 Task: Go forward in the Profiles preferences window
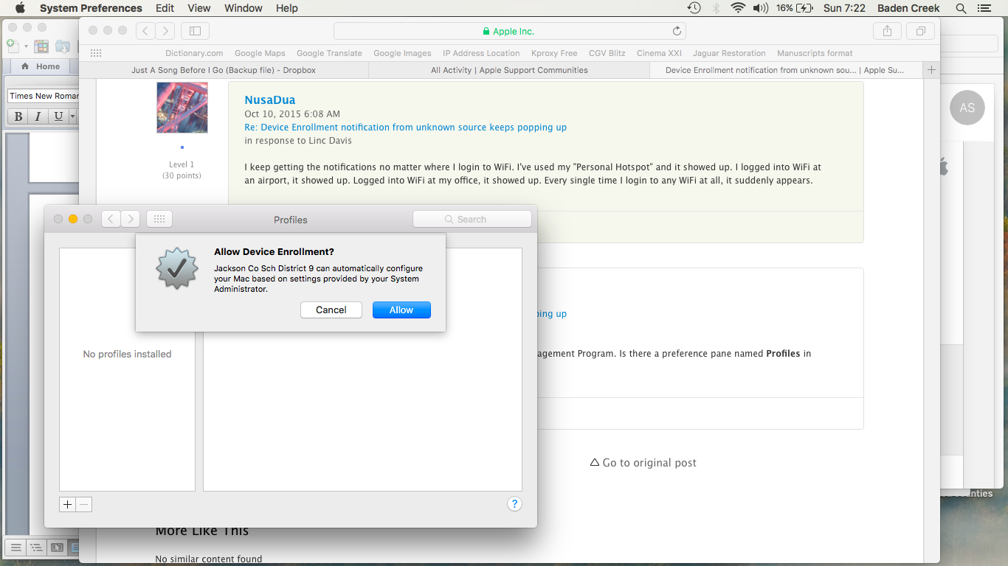click(x=131, y=219)
